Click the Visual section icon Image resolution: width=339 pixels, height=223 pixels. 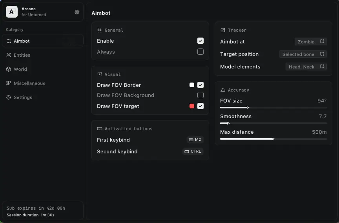[99, 74]
